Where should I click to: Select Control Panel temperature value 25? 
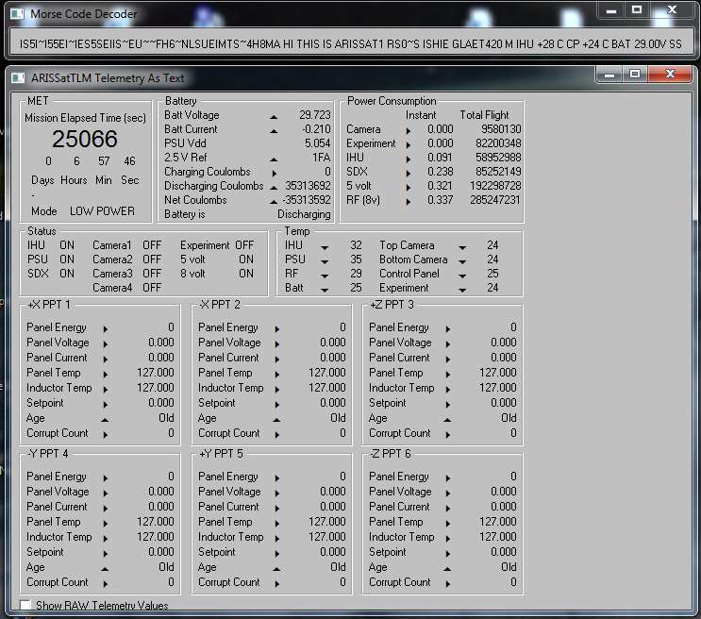click(x=492, y=274)
